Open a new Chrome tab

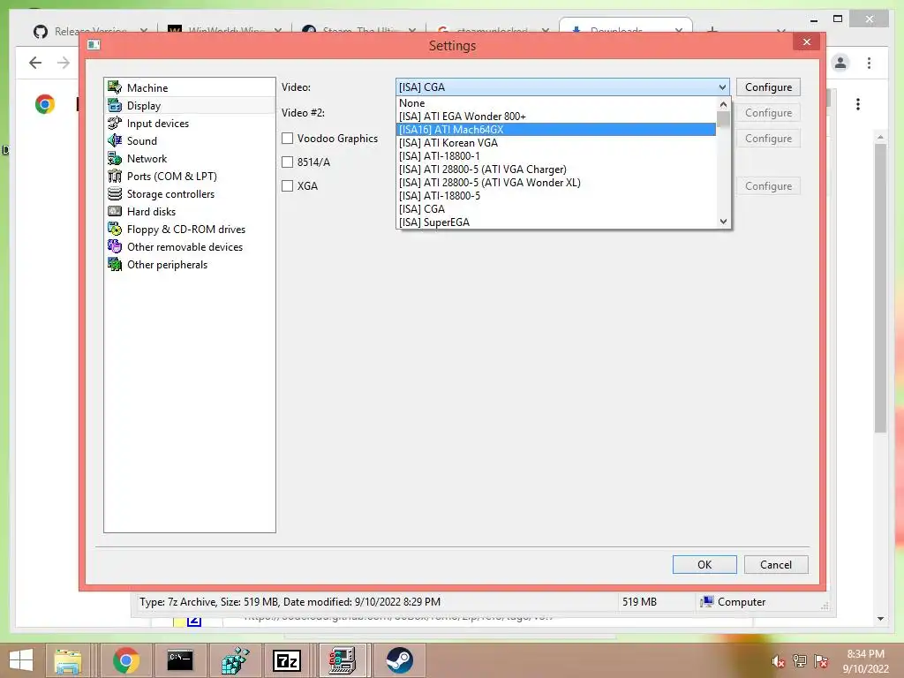[712, 29]
